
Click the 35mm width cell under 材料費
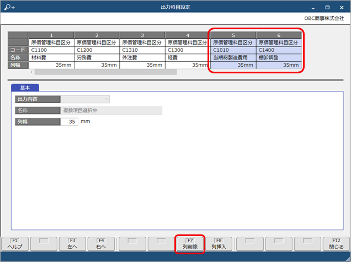click(51, 65)
